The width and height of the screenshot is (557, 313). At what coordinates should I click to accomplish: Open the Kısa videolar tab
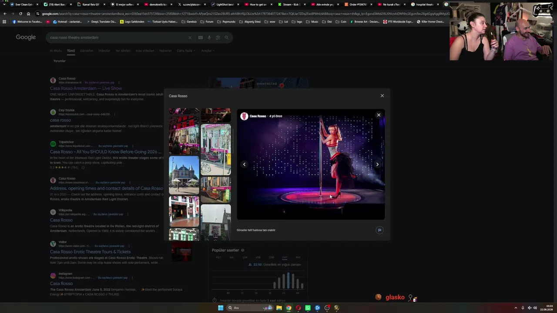pos(145,50)
